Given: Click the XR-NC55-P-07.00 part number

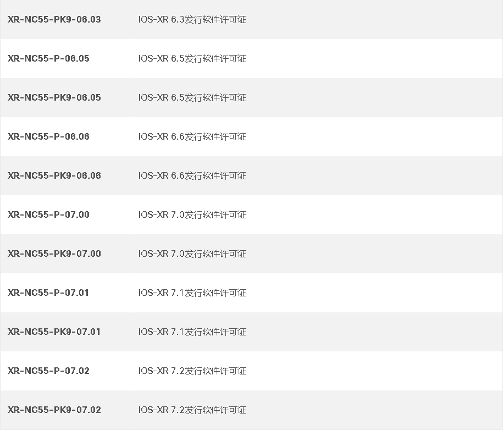Looking at the screenshot, I should pyautogui.click(x=48, y=214).
